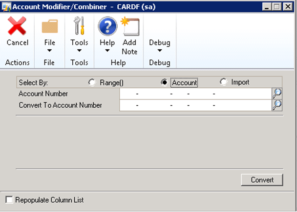Select the Range() radio button
The image size is (297, 212).
[92, 82]
